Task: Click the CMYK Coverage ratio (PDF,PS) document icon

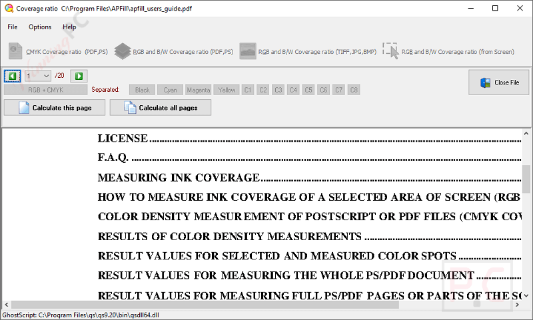Action: [x=15, y=51]
